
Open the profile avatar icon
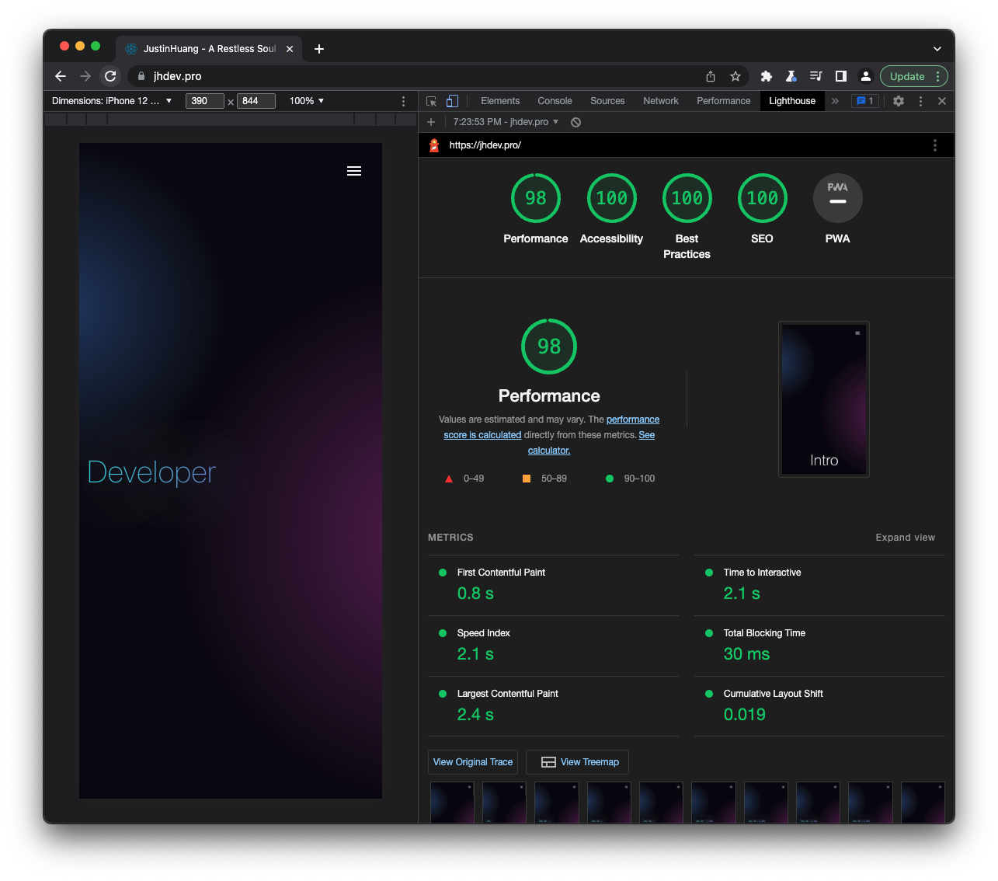(865, 76)
